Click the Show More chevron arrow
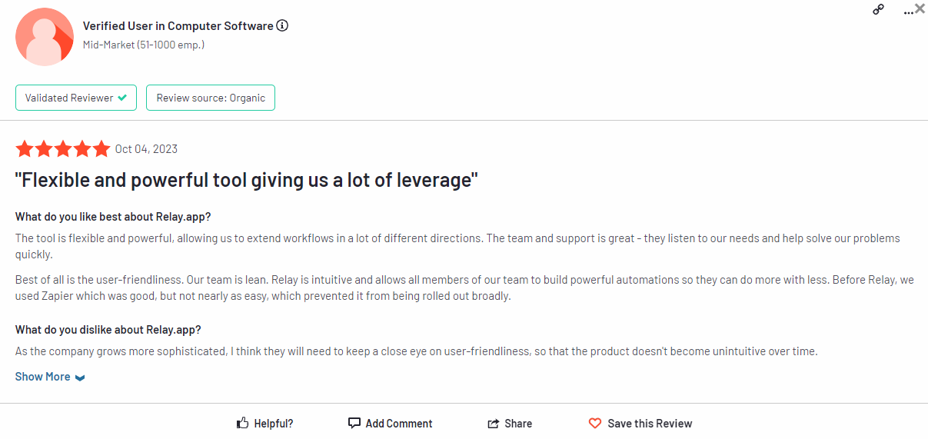This screenshot has width=928, height=439. 80,377
